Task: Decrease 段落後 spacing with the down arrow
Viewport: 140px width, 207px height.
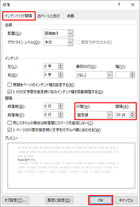Action: point(61,116)
